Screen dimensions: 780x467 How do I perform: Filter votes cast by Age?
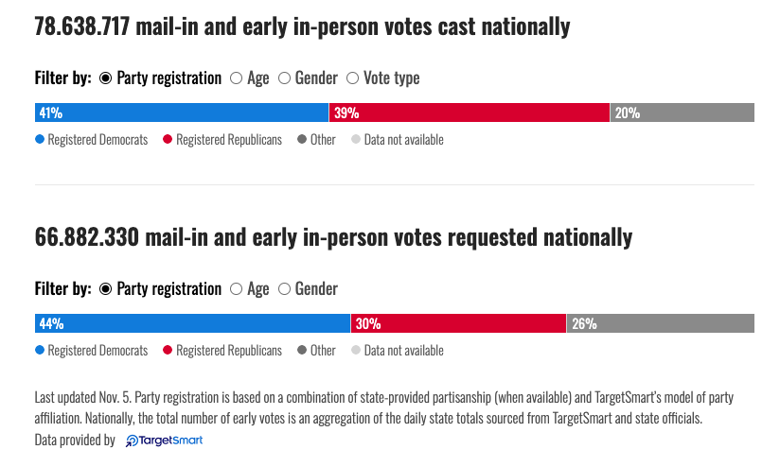pyautogui.click(x=237, y=78)
